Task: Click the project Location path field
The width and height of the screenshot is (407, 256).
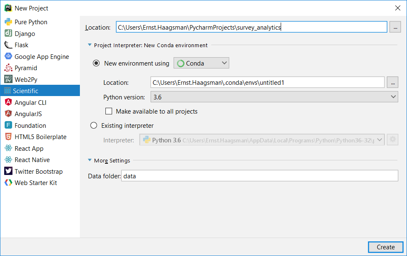Action: [x=251, y=27]
